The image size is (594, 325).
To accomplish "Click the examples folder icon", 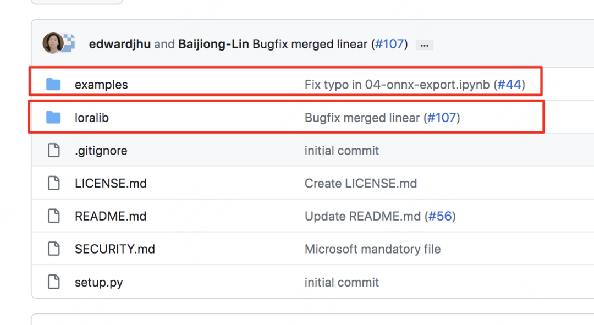I will point(53,84).
